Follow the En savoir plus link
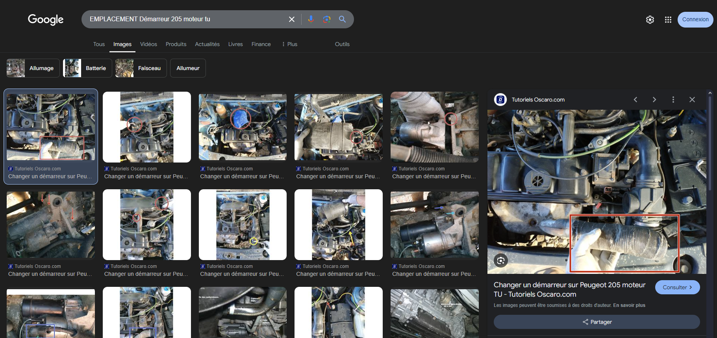 point(629,305)
